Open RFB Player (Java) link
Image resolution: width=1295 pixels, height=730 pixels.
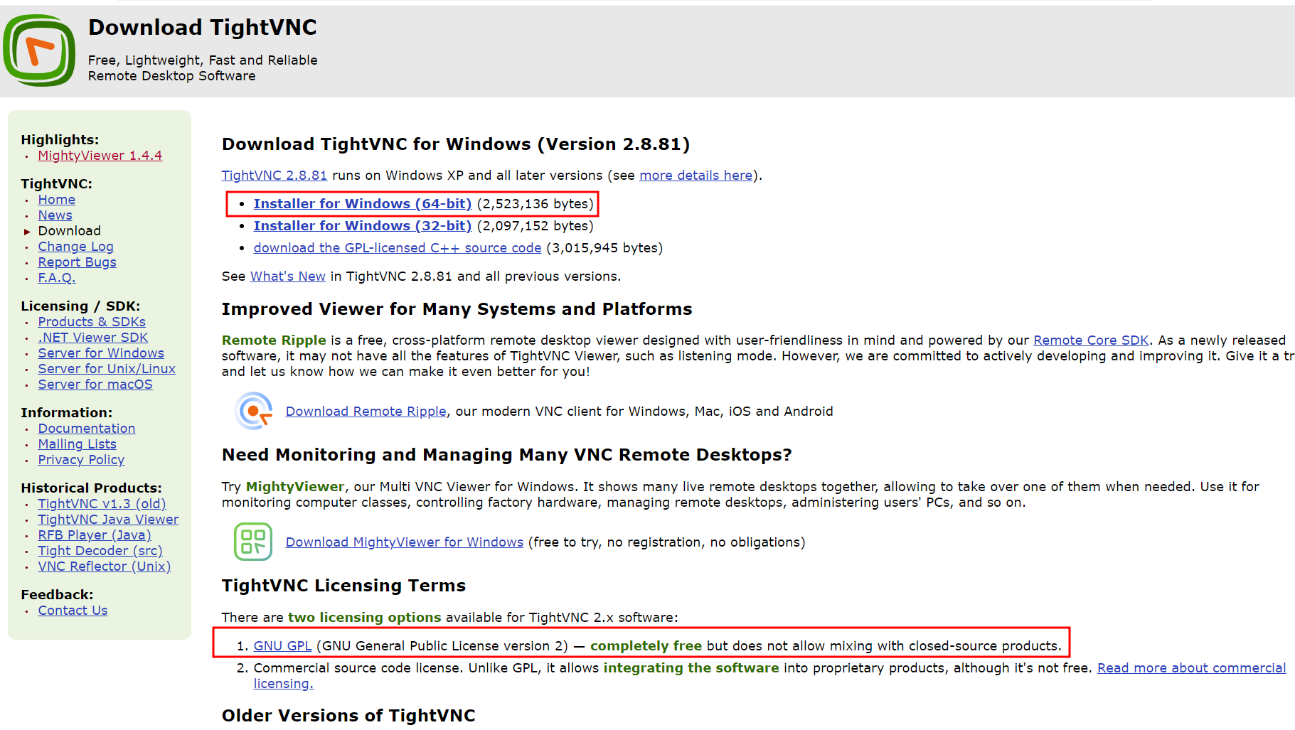pos(95,535)
